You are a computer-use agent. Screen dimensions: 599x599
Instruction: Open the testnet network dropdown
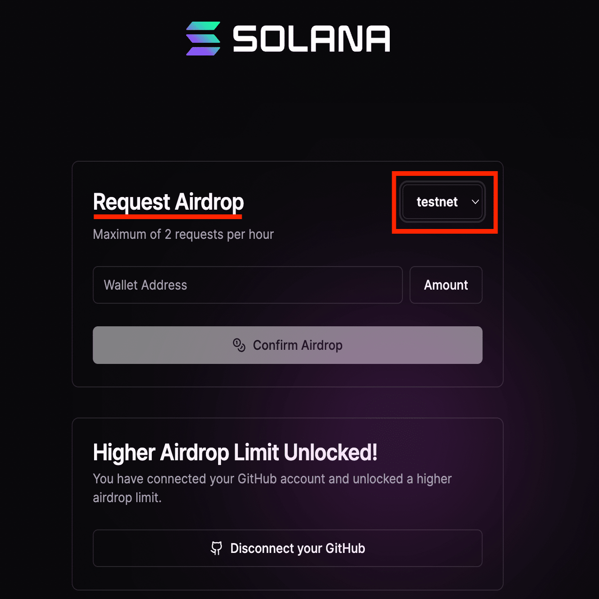tap(442, 202)
